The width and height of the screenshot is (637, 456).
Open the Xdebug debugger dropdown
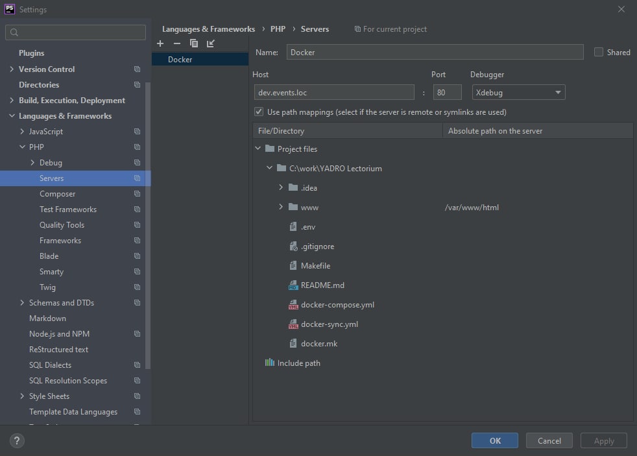[x=518, y=93]
